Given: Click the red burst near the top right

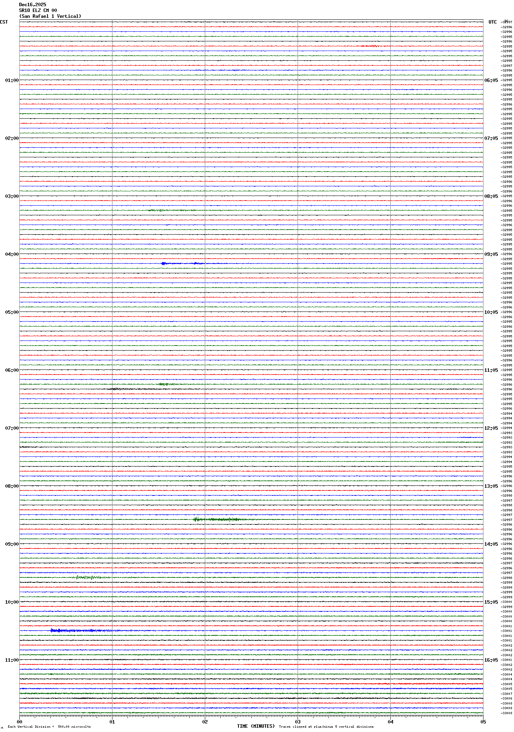Looking at the screenshot, I should 370,46.
